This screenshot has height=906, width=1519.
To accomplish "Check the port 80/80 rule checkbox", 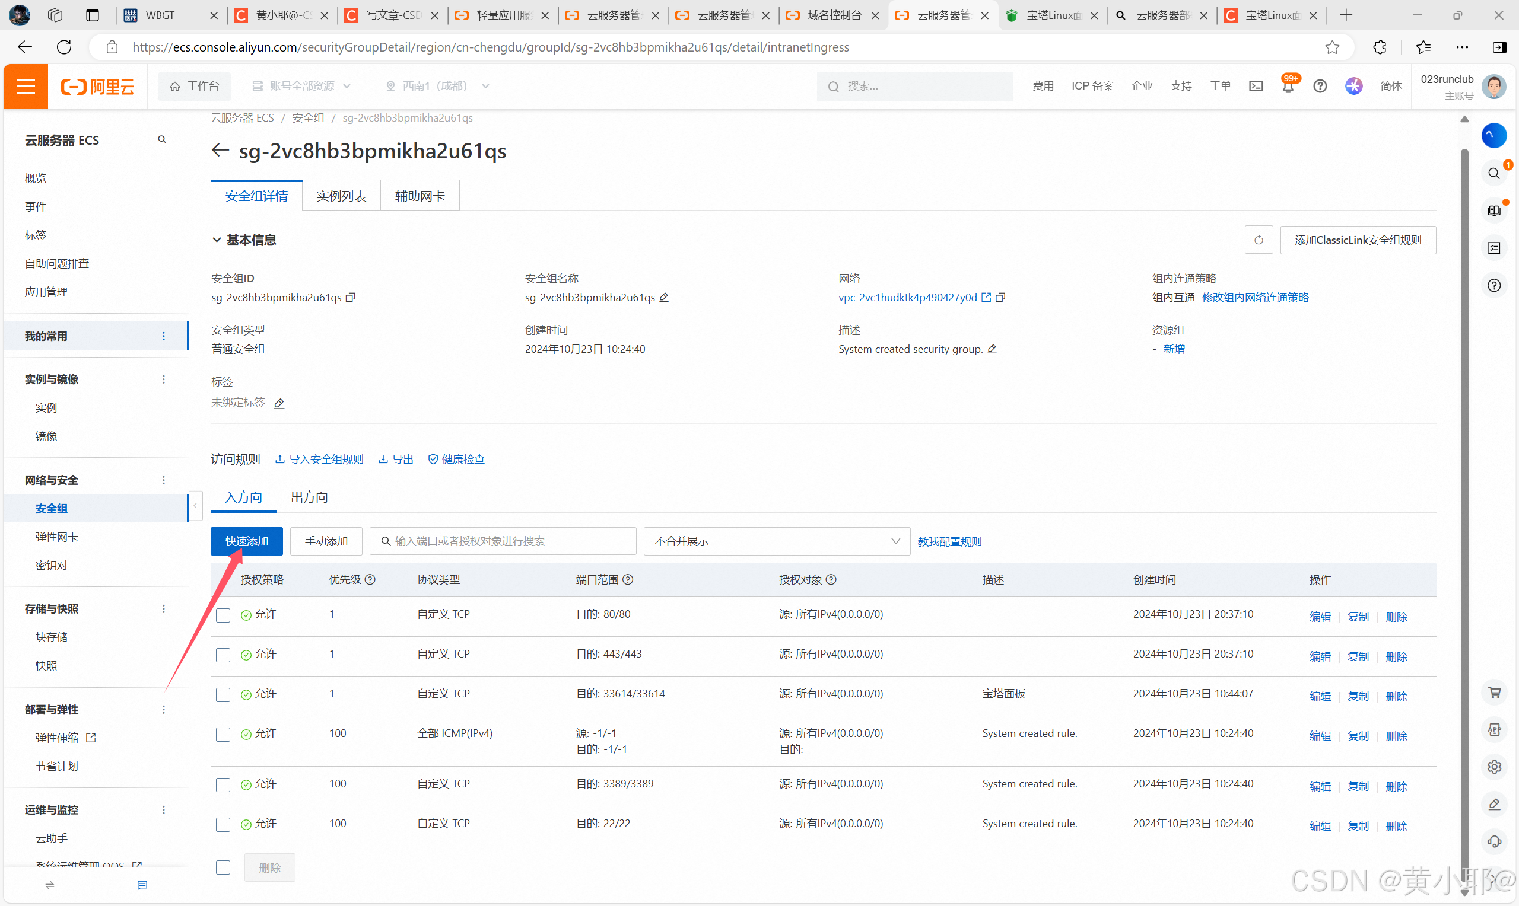I will pos(223,615).
